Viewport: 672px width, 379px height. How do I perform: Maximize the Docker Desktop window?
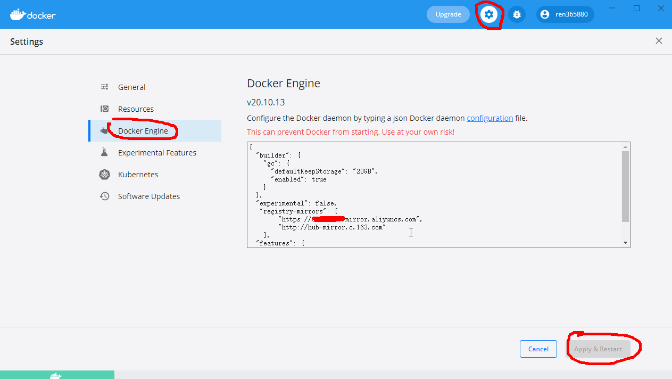[x=636, y=9]
